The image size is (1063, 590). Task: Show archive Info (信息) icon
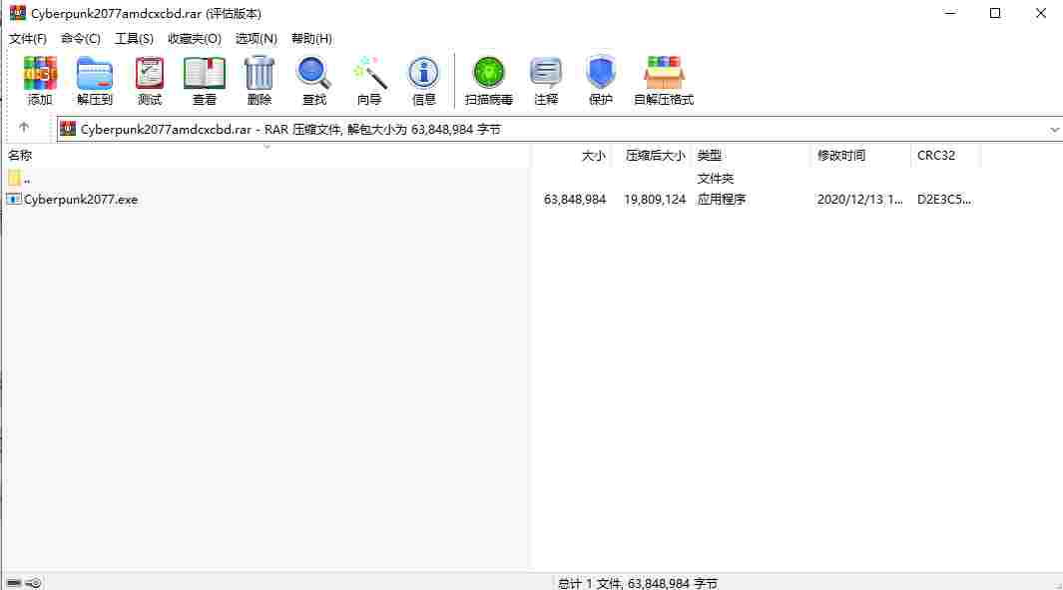coord(424,73)
